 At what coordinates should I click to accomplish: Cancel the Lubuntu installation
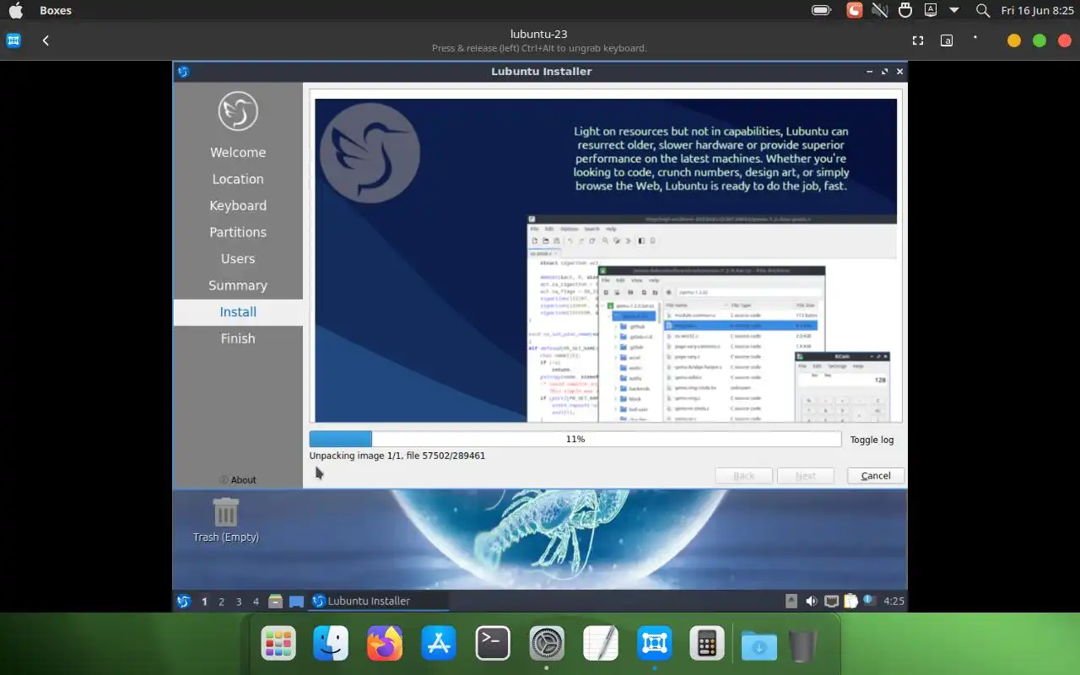tap(876, 476)
